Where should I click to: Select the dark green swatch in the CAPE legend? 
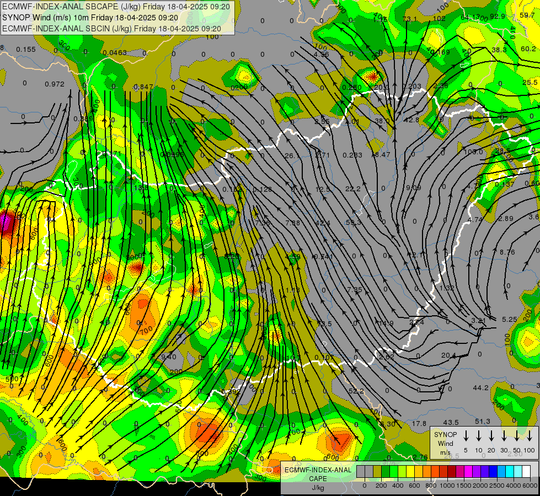tap(386, 472)
